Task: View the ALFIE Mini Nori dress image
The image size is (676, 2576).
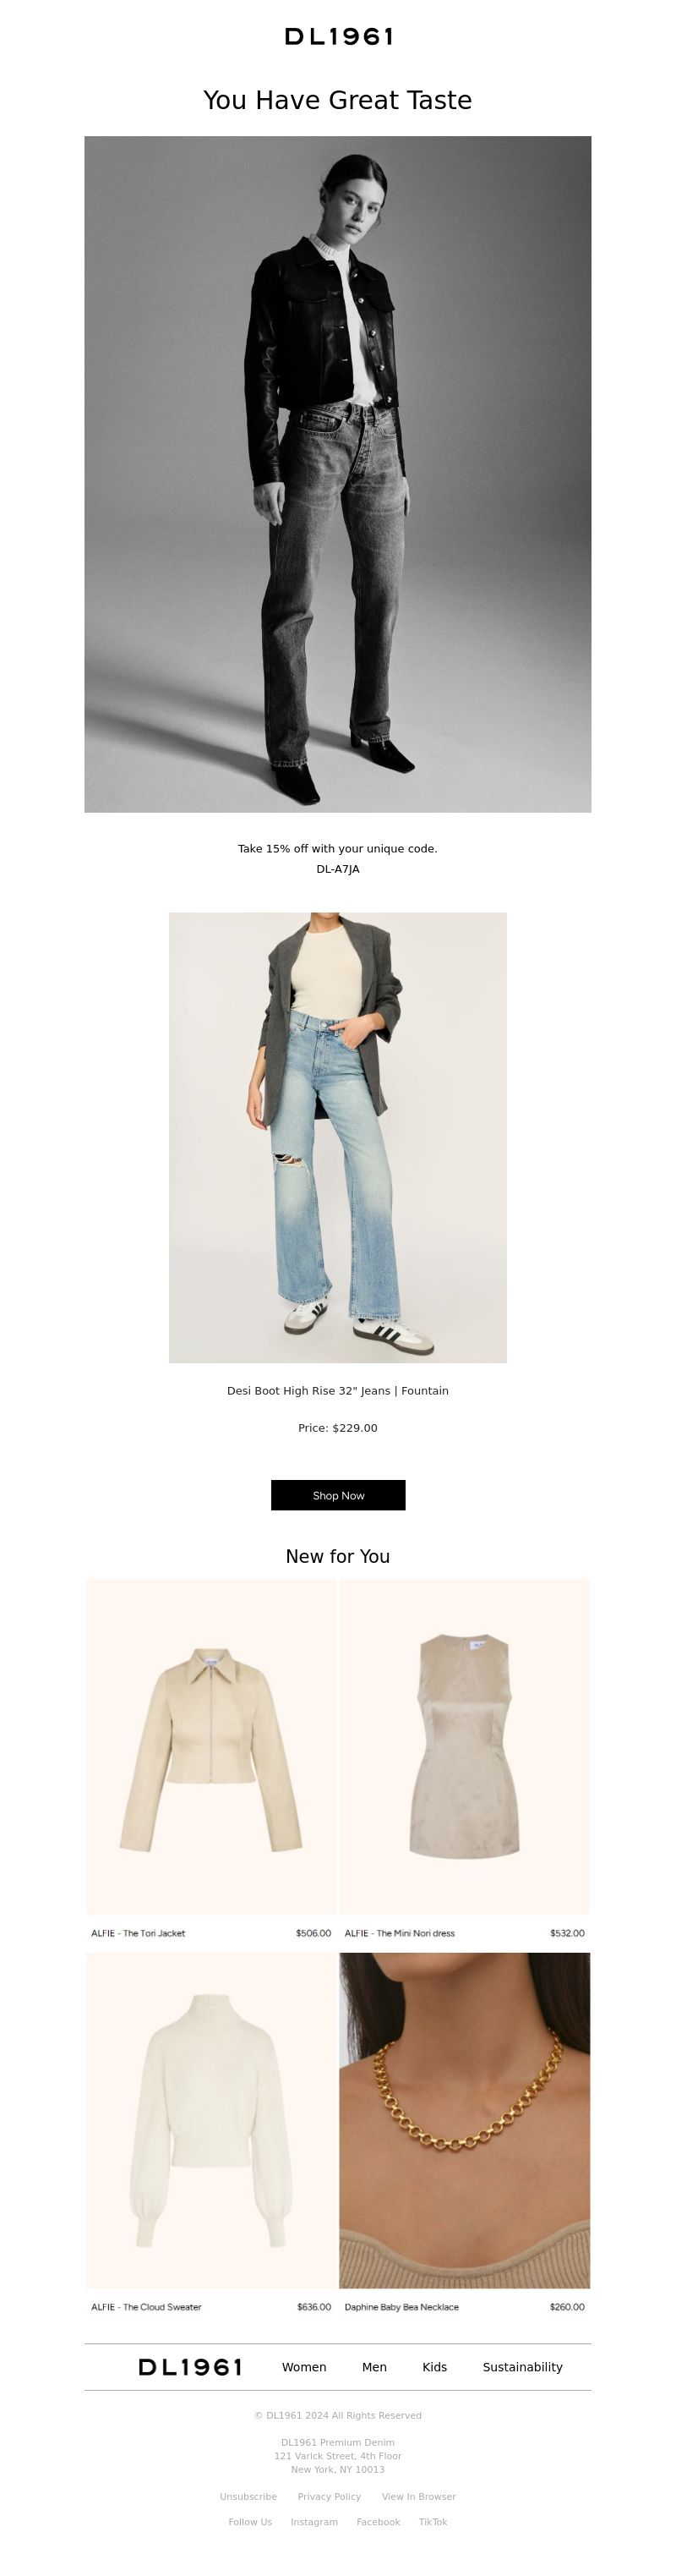Action: click(x=464, y=1746)
